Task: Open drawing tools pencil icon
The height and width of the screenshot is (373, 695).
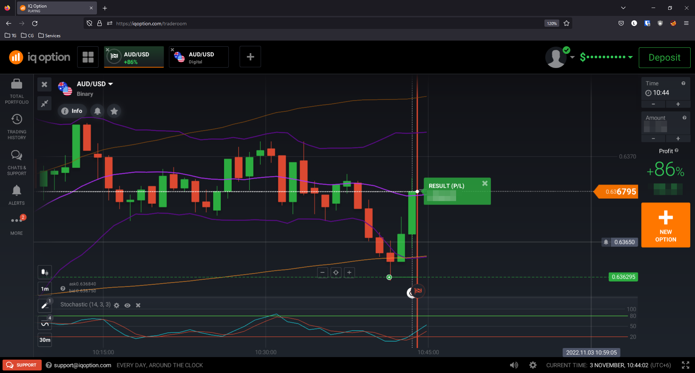Action: [x=45, y=306]
